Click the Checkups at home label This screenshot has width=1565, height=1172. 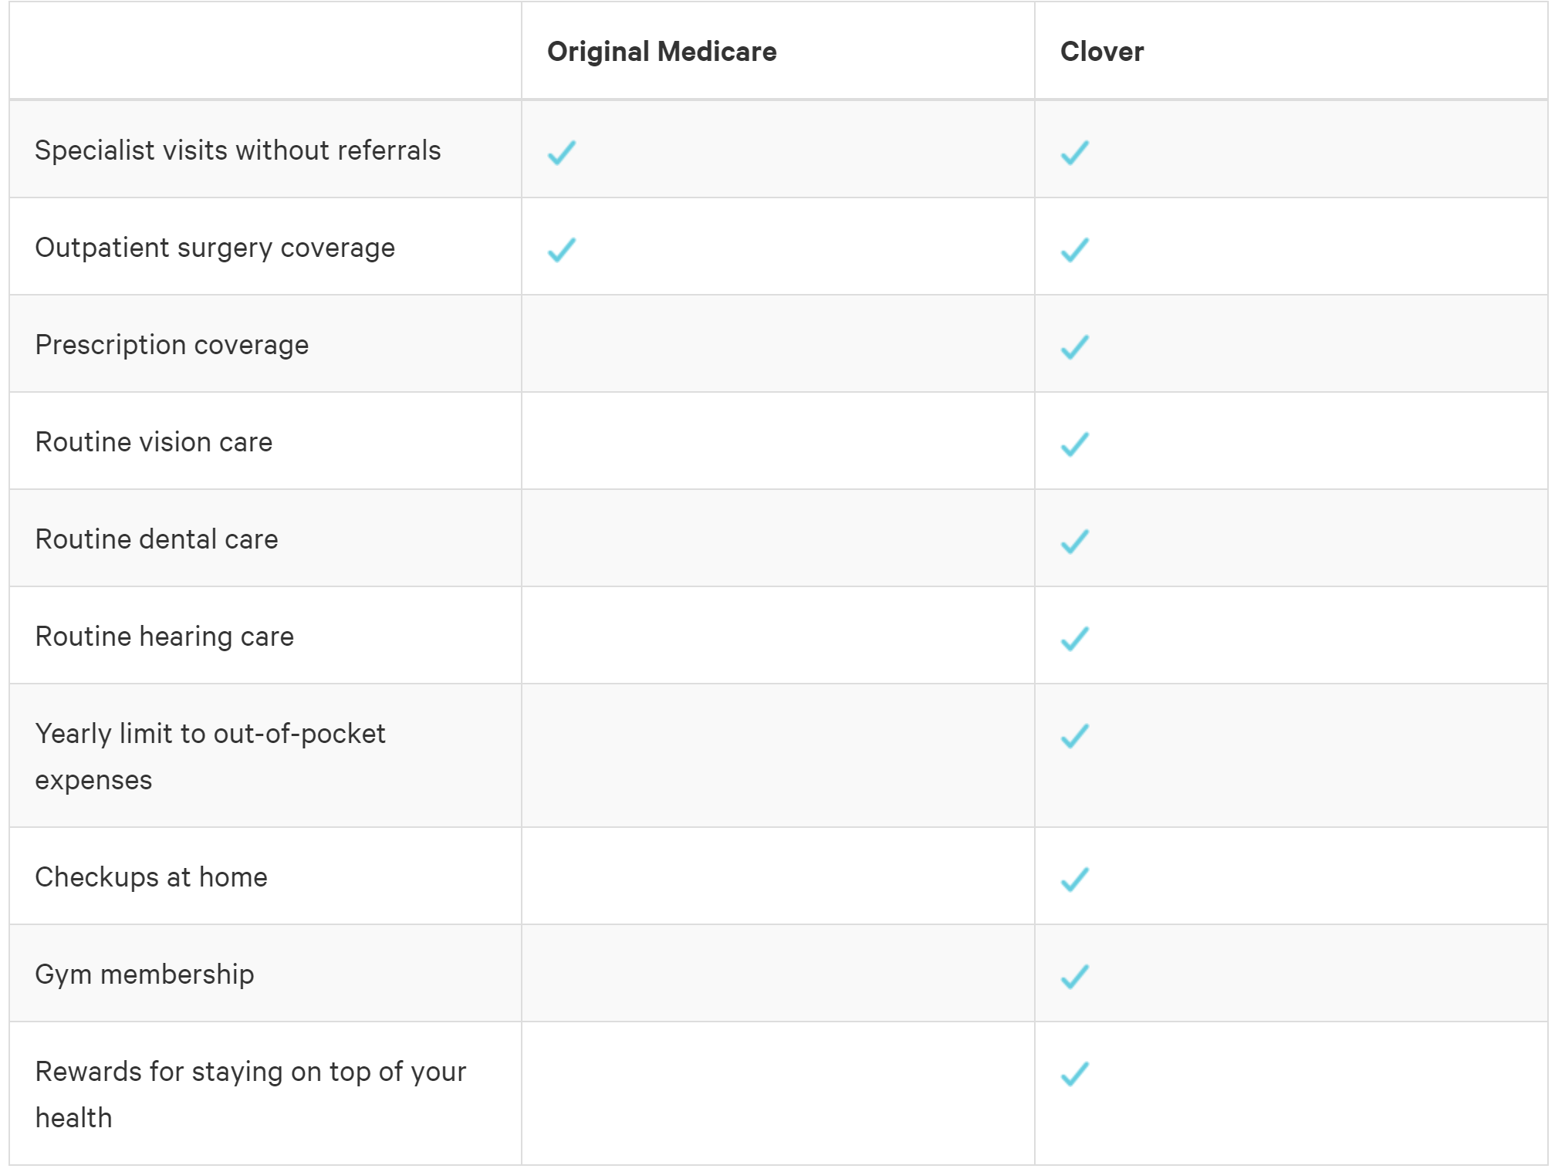click(x=151, y=877)
